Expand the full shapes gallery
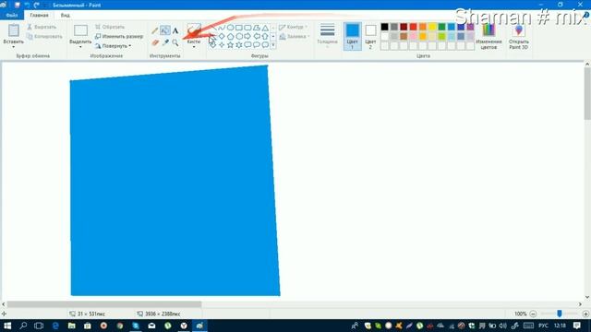 pyautogui.click(x=273, y=45)
